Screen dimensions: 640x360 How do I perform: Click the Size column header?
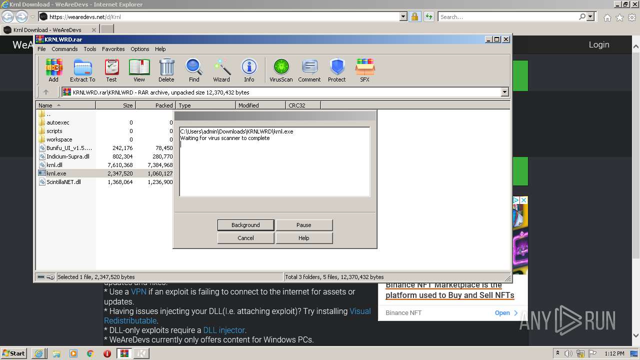[x=115, y=105]
